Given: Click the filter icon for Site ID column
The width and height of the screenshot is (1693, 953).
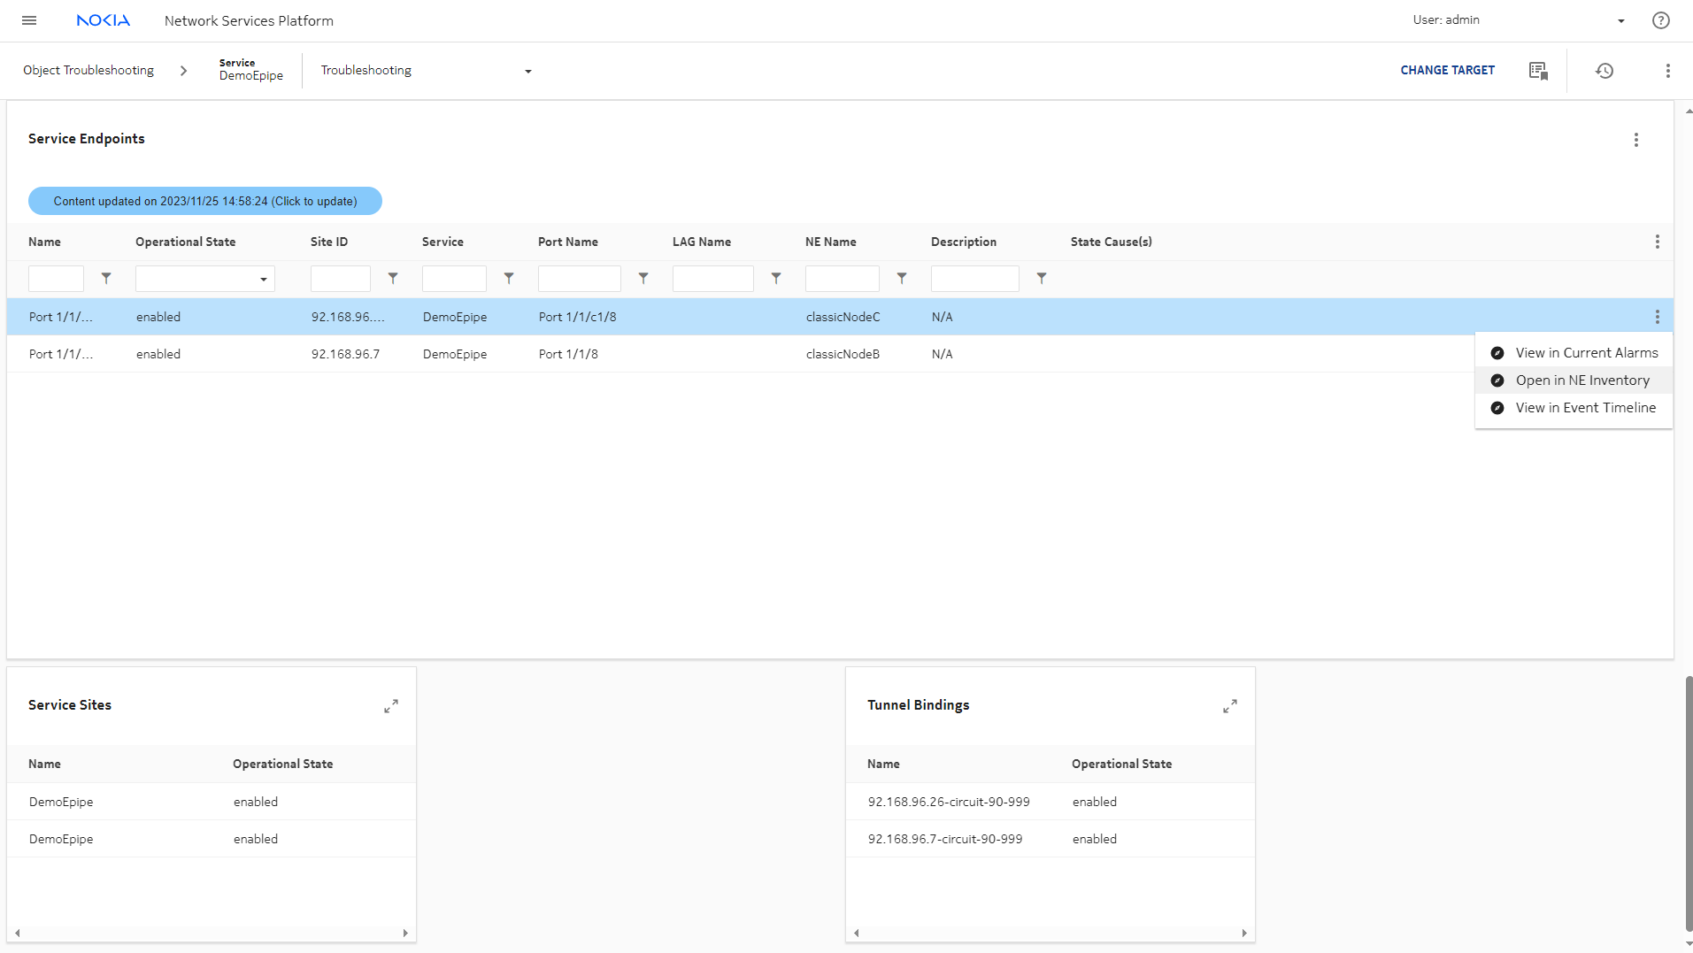Looking at the screenshot, I should [x=393, y=279].
